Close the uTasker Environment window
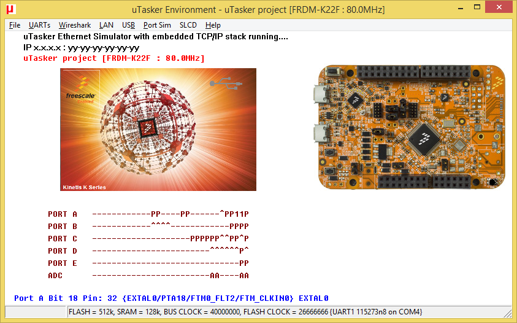The height and width of the screenshot is (323, 517). tap(499, 7)
